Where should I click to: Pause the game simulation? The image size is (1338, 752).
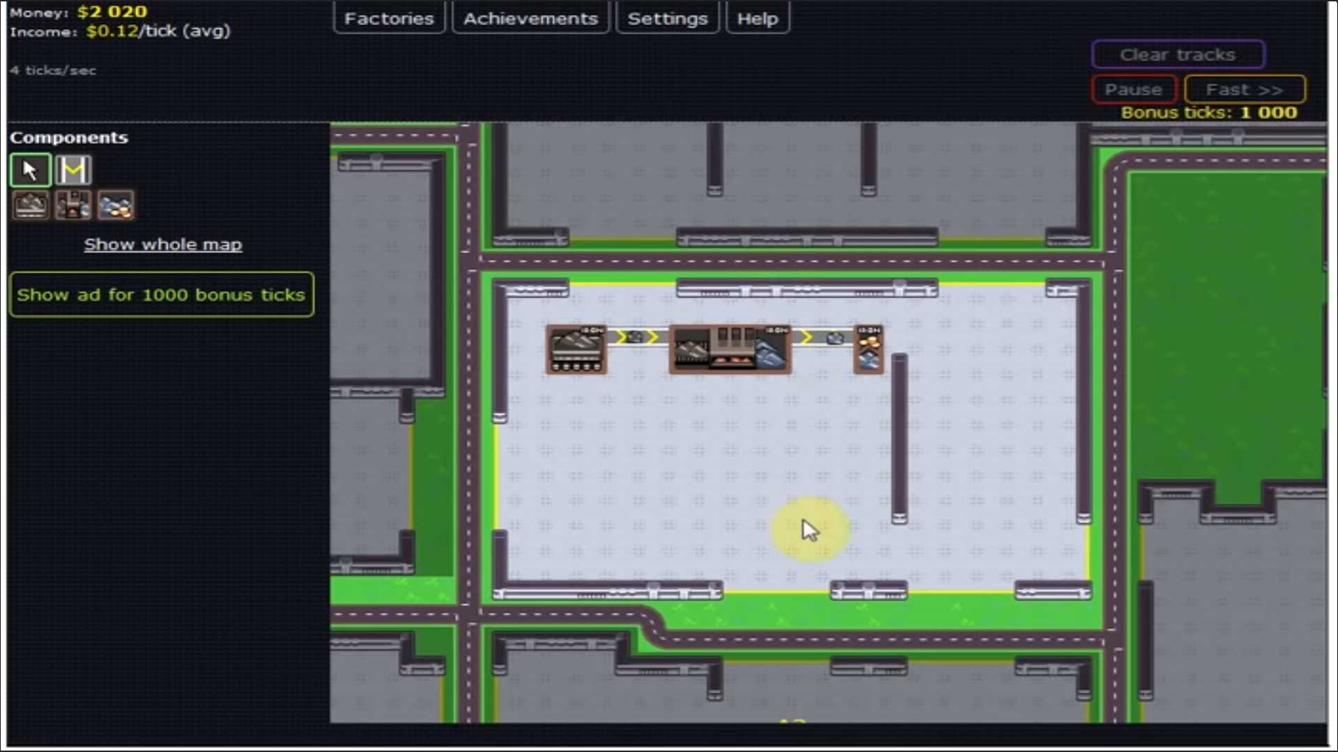(1134, 89)
